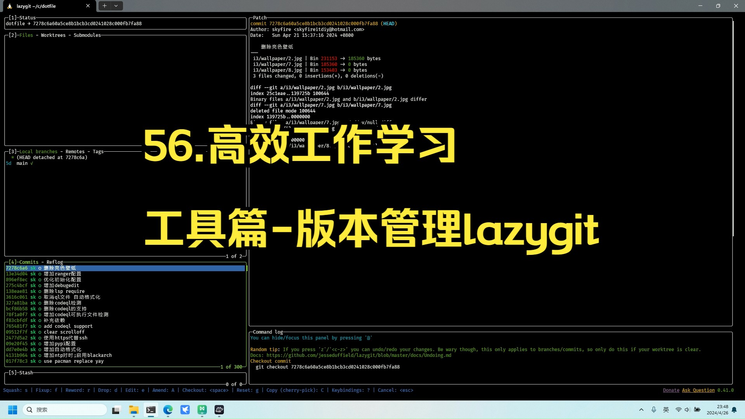Click Cancel: <esc> in the options bar
The height and width of the screenshot is (419, 745).
coord(395,390)
